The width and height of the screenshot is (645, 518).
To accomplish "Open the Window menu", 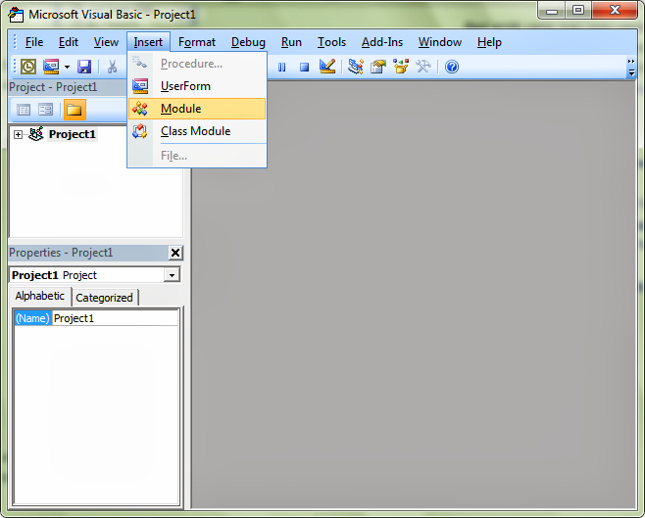I will tap(440, 42).
